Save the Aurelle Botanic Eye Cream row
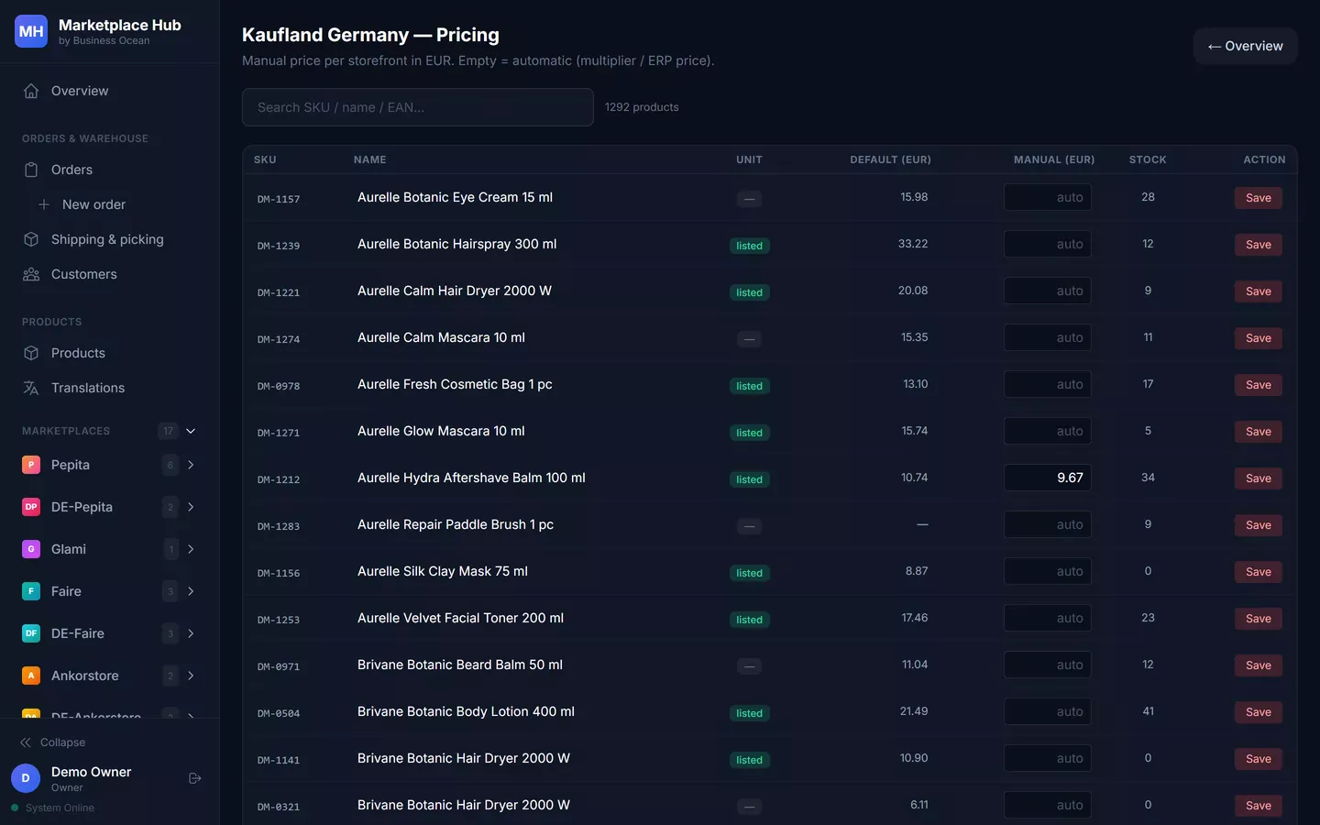The image size is (1320, 825). tap(1258, 198)
